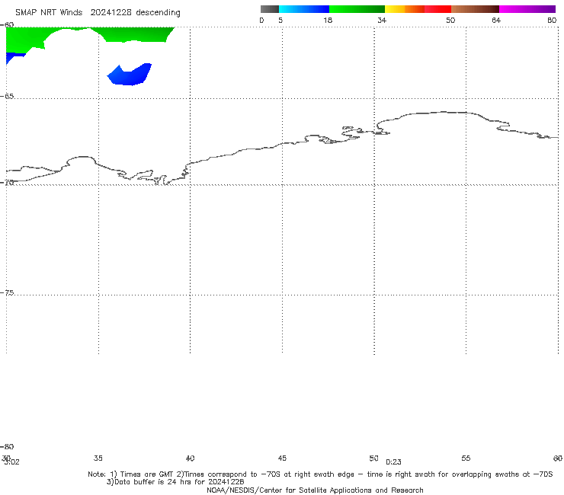Pick the yellow-orange segment of the color bar
Screen dimensions: 564x495
pyautogui.click(x=405, y=9)
